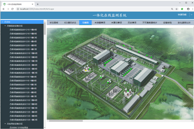The image size is (194, 129).
Task: Switch to the 状态面板 tab
Action: point(54,23)
